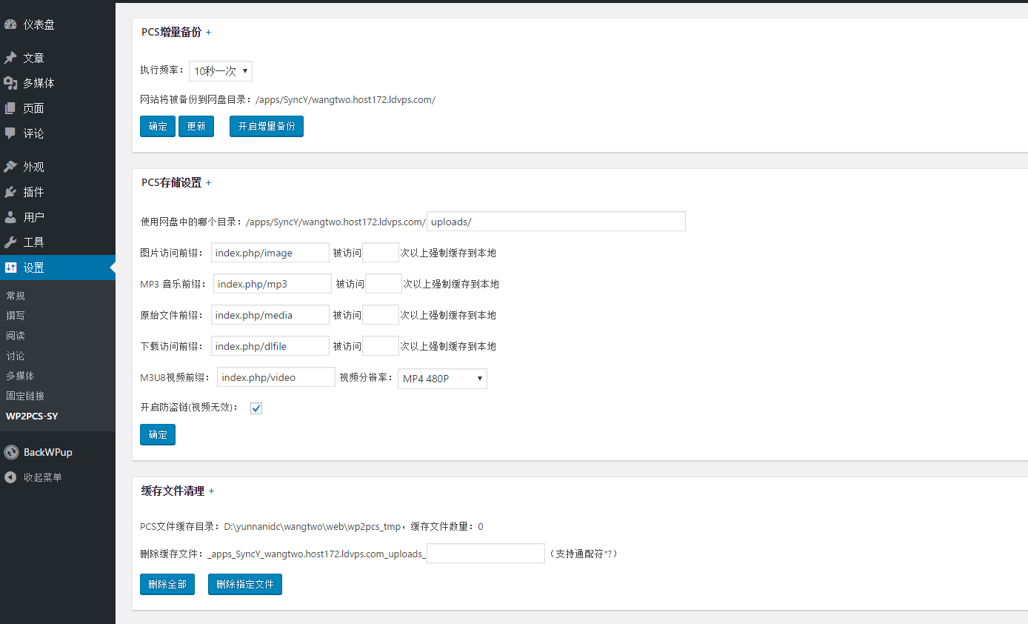
Task: Toggle the 开启防盗链 checkbox
Action: coord(256,408)
